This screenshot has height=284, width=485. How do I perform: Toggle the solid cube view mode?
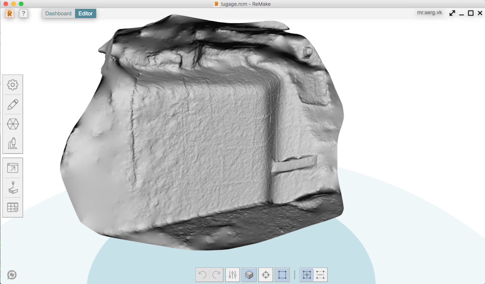249,275
